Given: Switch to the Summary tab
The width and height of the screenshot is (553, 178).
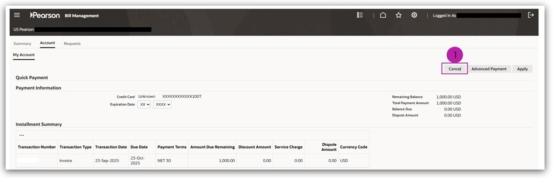Looking at the screenshot, I should (x=22, y=44).
